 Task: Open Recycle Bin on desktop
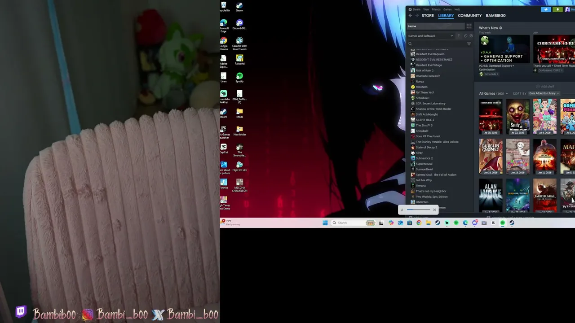pyautogui.click(x=225, y=7)
